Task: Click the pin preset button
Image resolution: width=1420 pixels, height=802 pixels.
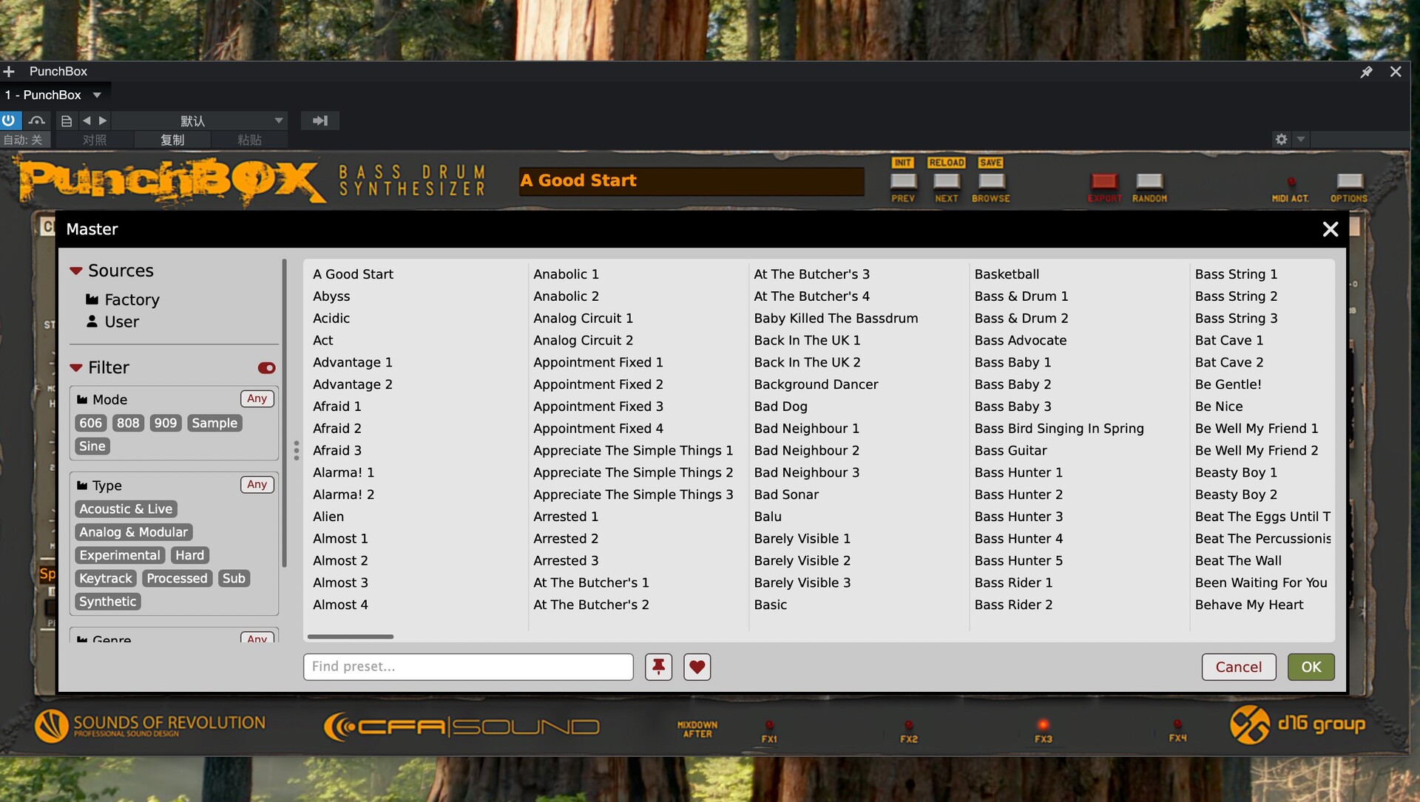Action: coord(658,667)
